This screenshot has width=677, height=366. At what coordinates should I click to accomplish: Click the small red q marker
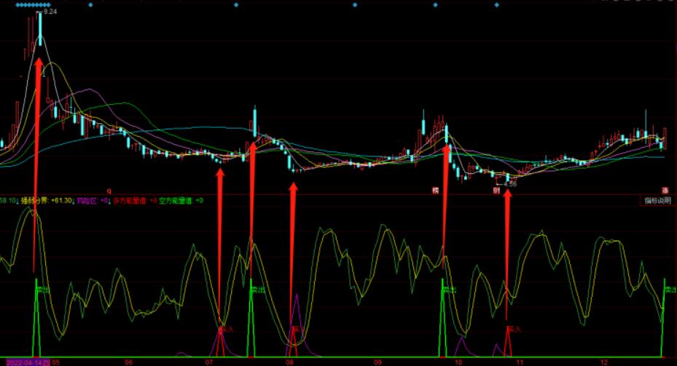click(x=109, y=191)
